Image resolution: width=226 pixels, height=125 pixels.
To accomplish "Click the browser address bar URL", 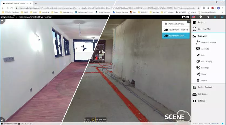I will tap(107, 8).
